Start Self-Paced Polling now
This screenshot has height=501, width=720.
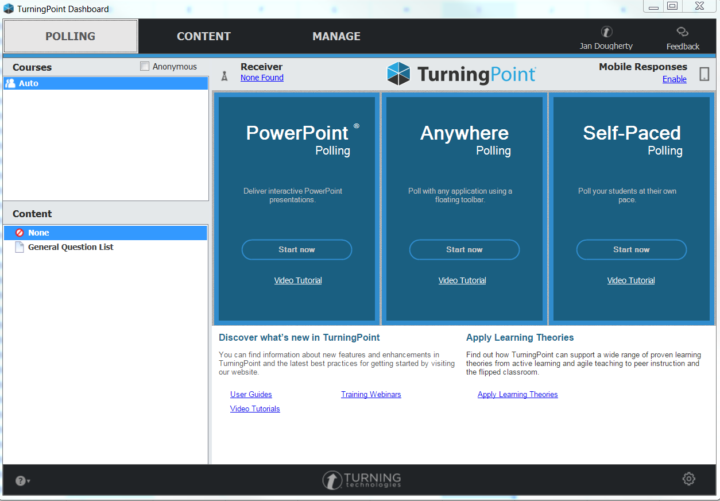click(x=632, y=249)
